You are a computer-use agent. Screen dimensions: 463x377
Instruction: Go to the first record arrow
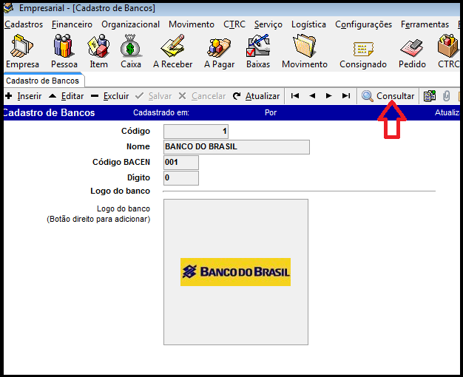pos(295,96)
